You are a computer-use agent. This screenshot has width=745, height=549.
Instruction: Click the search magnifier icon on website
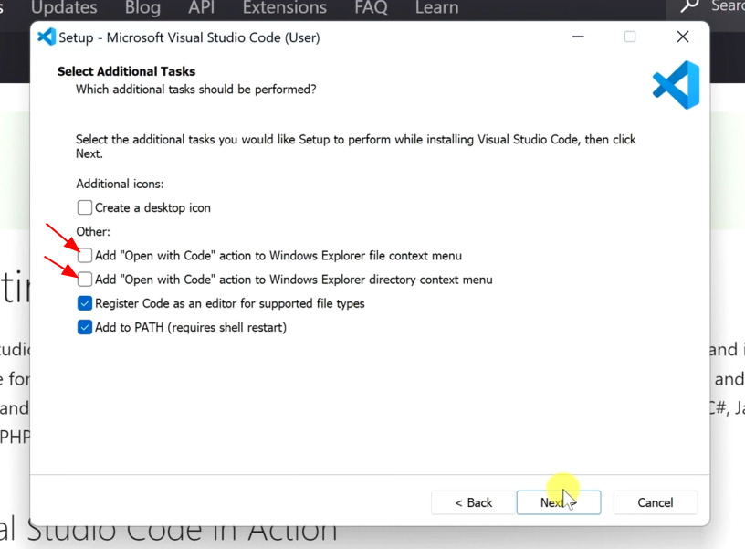tap(688, 5)
